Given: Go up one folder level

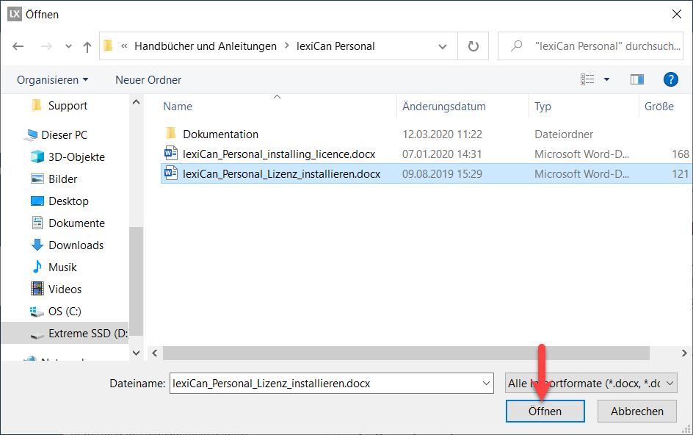Looking at the screenshot, I should (x=87, y=46).
